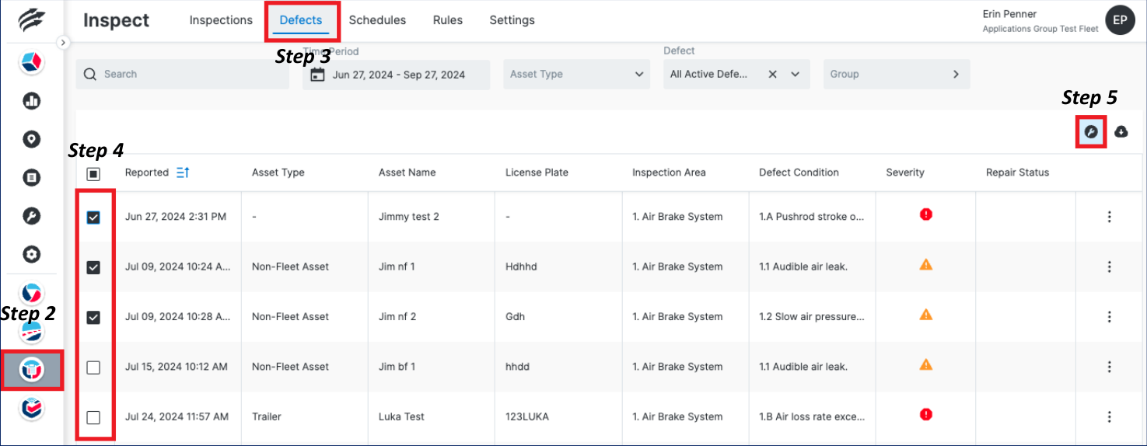1147x446 pixels.
Task: Uncheck the Jimmy test 2 row checkbox
Action: pos(93,218)
